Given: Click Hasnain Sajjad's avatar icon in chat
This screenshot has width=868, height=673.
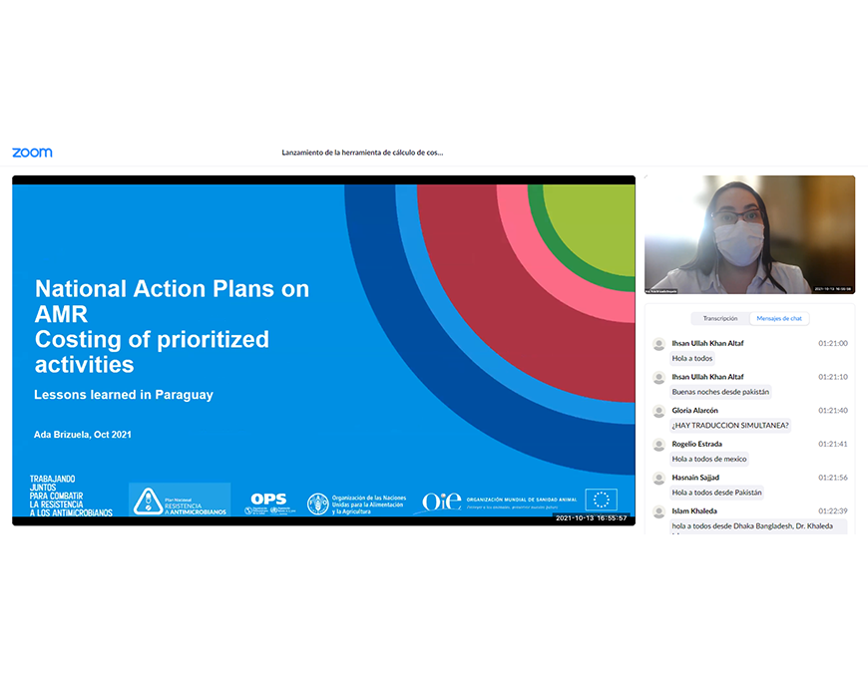Looking at the screenshot, I should point(658,479).
